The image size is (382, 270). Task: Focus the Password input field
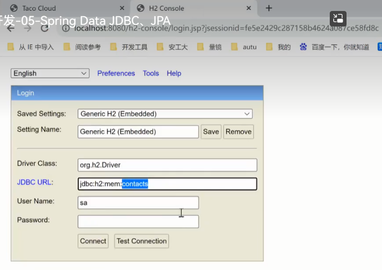pyautogui.click(x=138, y=221)
